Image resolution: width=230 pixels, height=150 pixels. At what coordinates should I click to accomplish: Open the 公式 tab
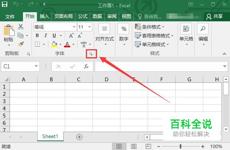coord(83,16)
